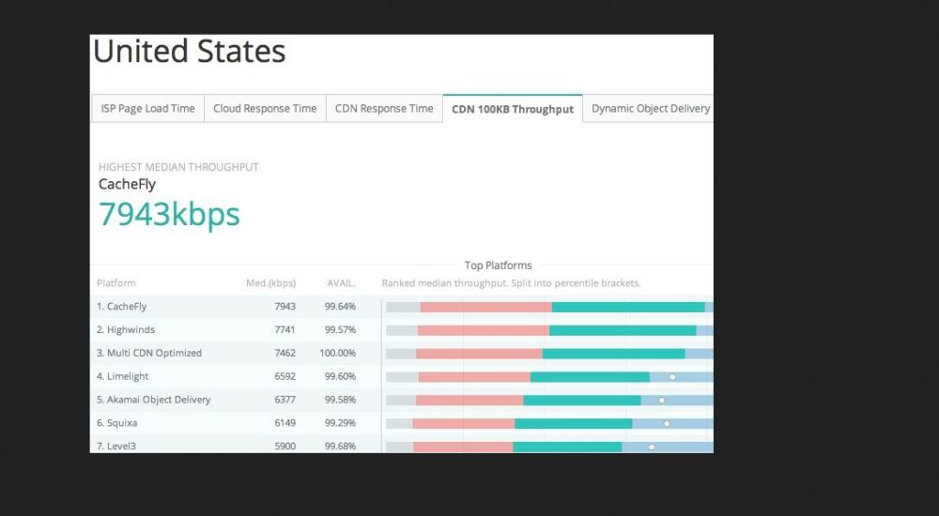Click the Med.(kbps) column header
The width and height of the screenshot is (939, 516).
click(x=270, y=283)
